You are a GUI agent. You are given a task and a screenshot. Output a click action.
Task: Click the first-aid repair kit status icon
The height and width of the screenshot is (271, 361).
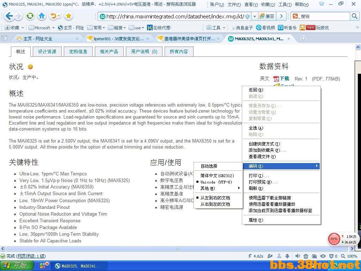306,256
